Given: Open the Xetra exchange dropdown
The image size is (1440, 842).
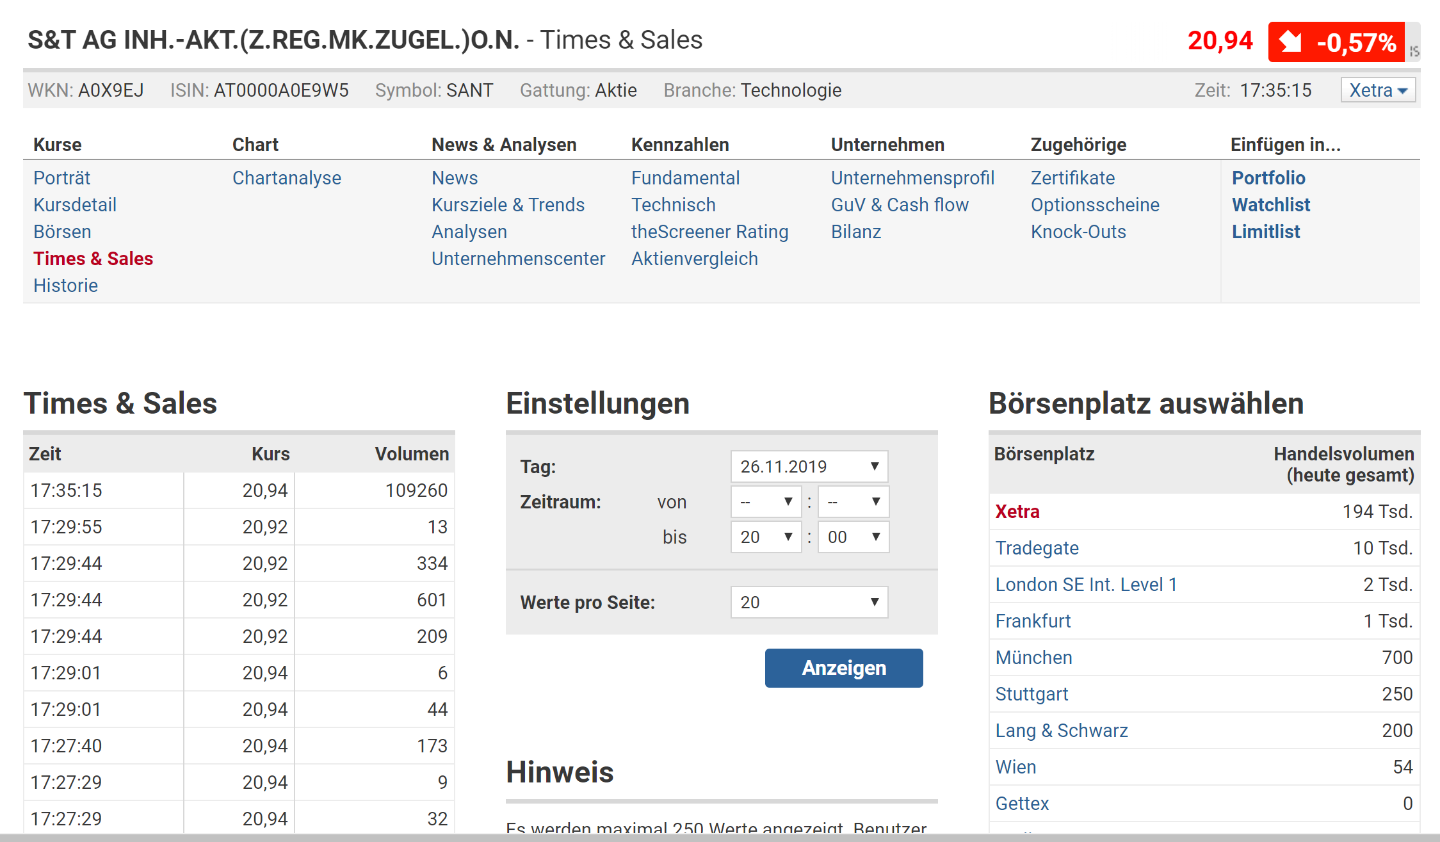Looking at the screenshot, I should coord(1377,90).
